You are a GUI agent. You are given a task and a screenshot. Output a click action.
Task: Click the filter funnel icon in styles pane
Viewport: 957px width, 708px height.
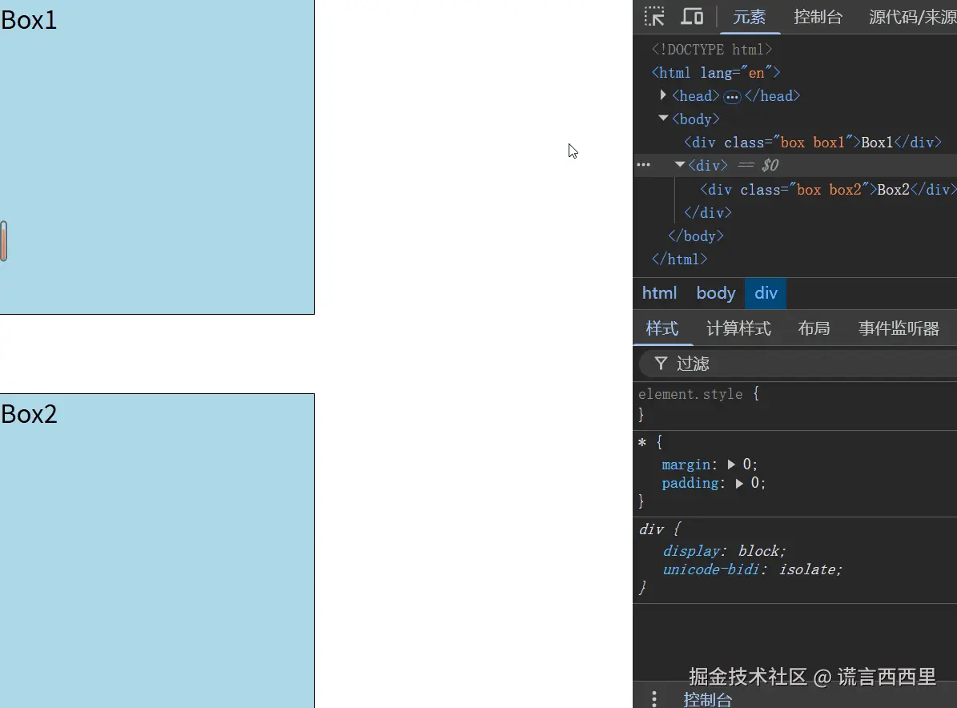(x=661, y=363)
